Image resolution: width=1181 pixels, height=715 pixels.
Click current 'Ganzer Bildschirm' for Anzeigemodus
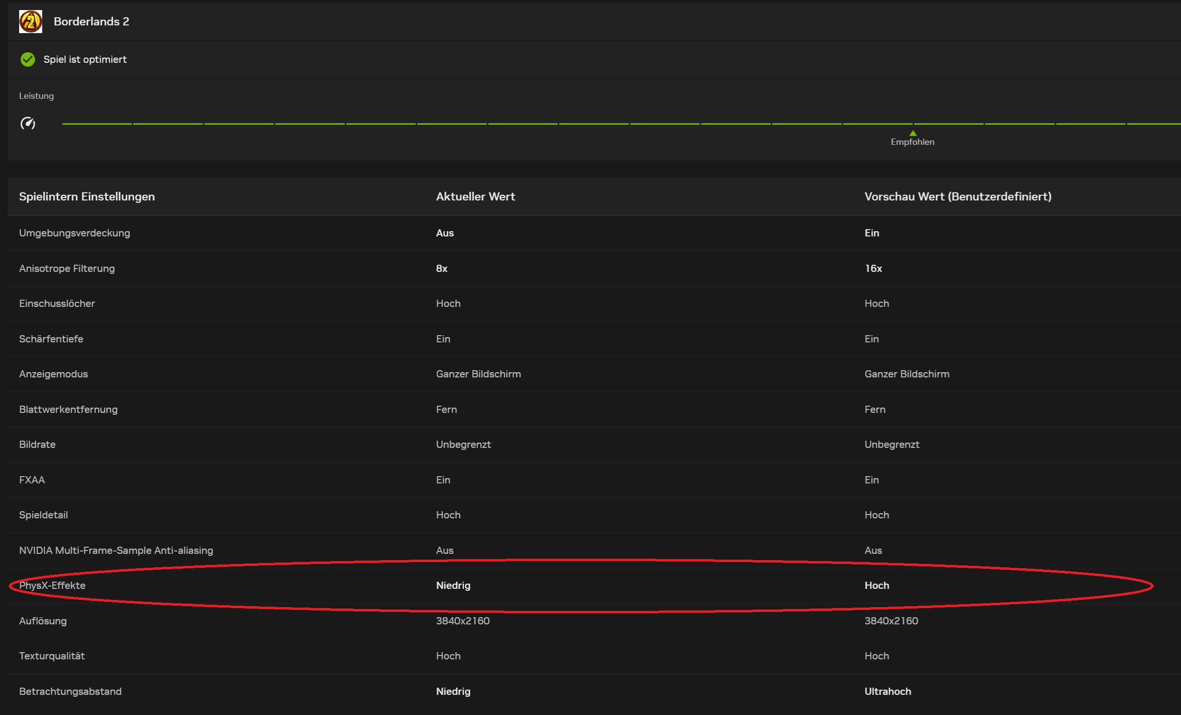(x=478, y=374)
